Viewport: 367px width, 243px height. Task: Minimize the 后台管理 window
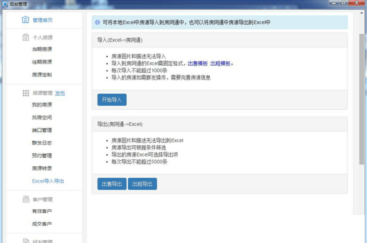pos(334,3)
